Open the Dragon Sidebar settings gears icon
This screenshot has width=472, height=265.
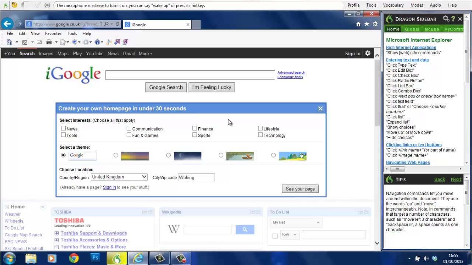[446, 19]
